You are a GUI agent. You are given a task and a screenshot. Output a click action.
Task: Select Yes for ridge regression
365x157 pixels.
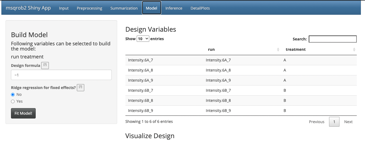point(13,101)
